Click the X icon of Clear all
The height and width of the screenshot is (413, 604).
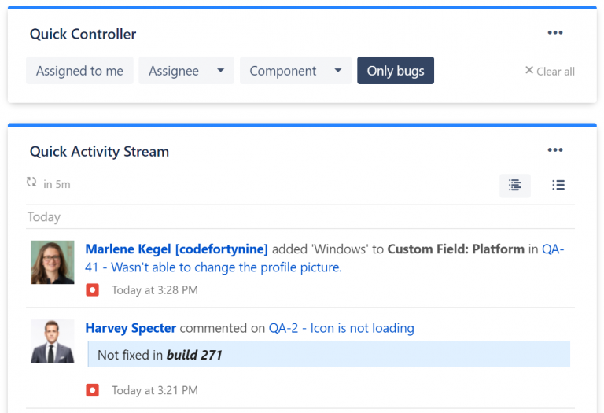(x=529, y=71)
